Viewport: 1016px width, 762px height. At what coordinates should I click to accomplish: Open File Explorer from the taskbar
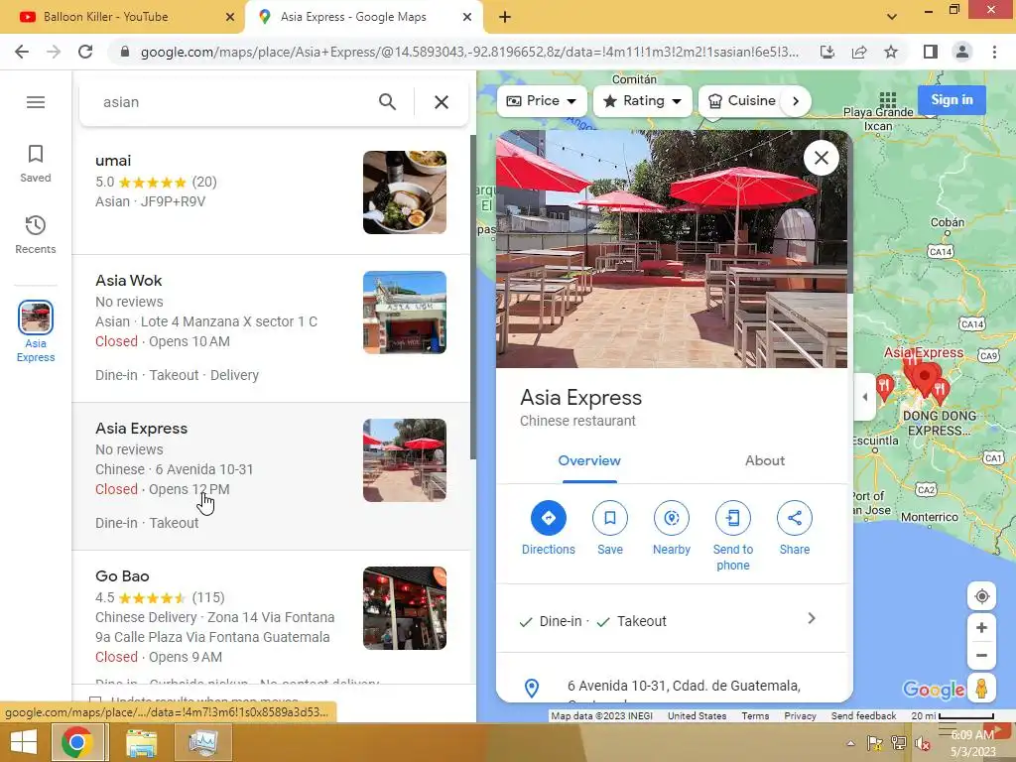[141, 742]
